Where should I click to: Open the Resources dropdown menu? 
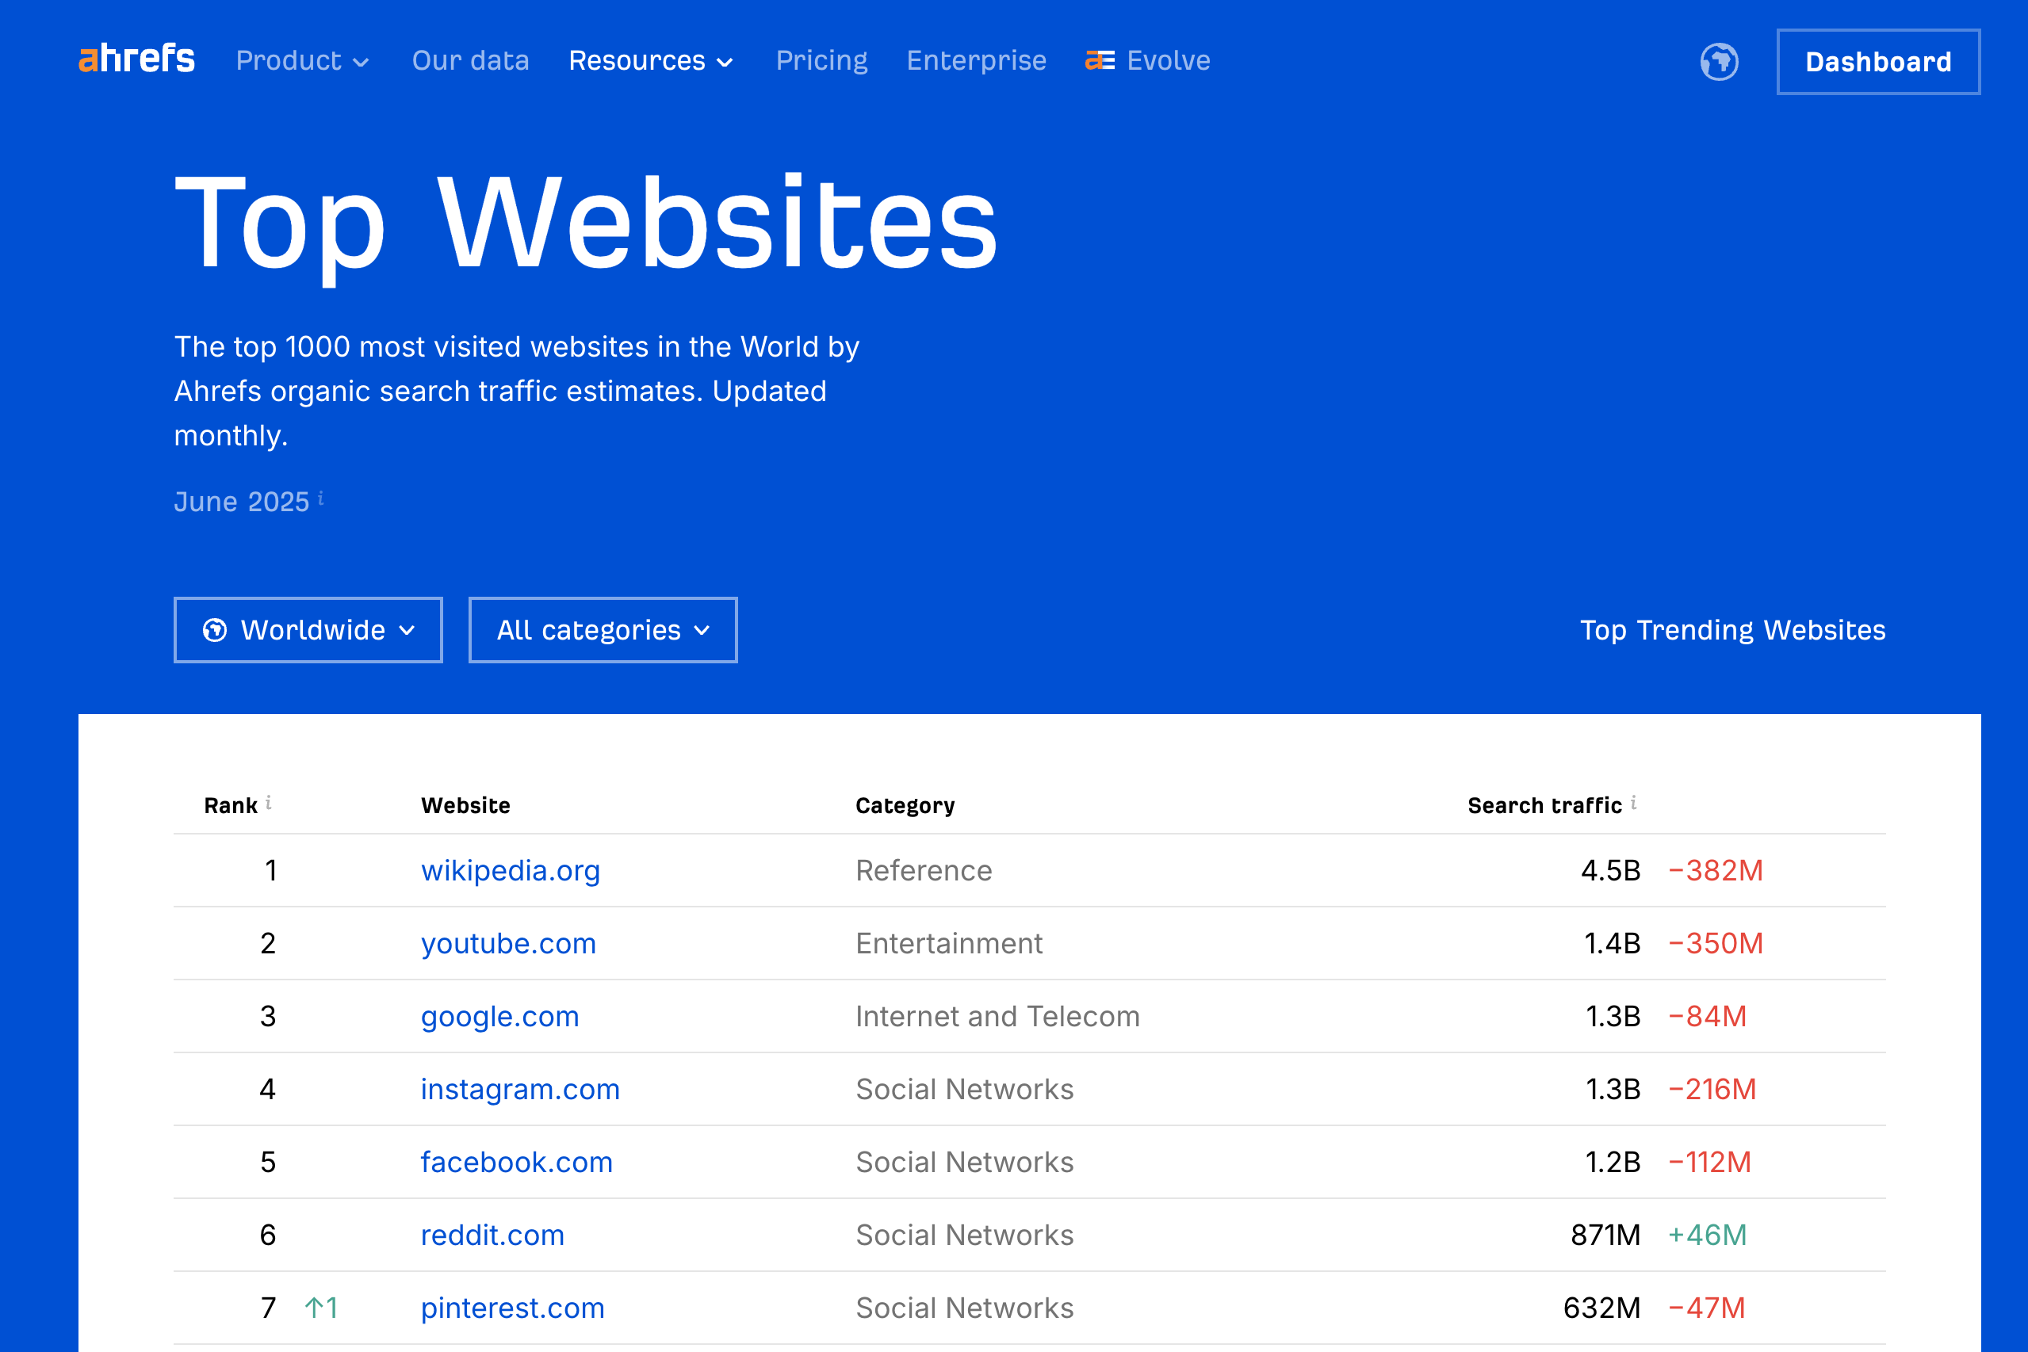click(650, 60)
